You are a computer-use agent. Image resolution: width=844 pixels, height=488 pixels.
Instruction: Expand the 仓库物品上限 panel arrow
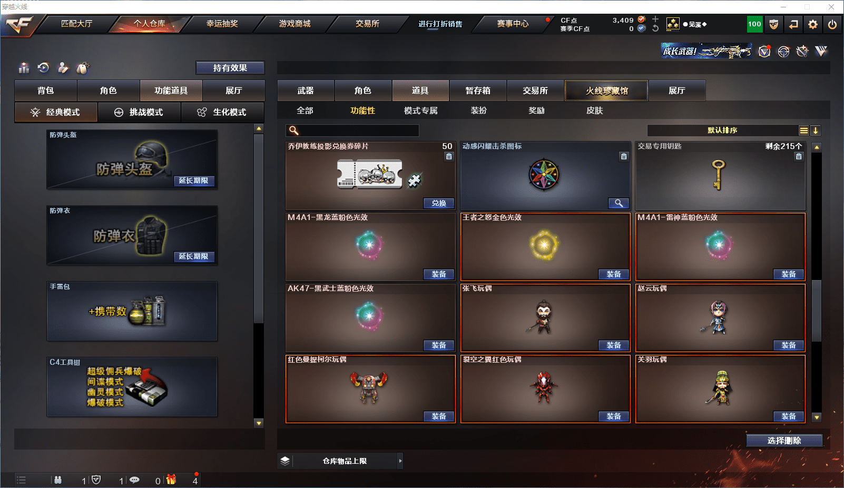pos(400,461)
